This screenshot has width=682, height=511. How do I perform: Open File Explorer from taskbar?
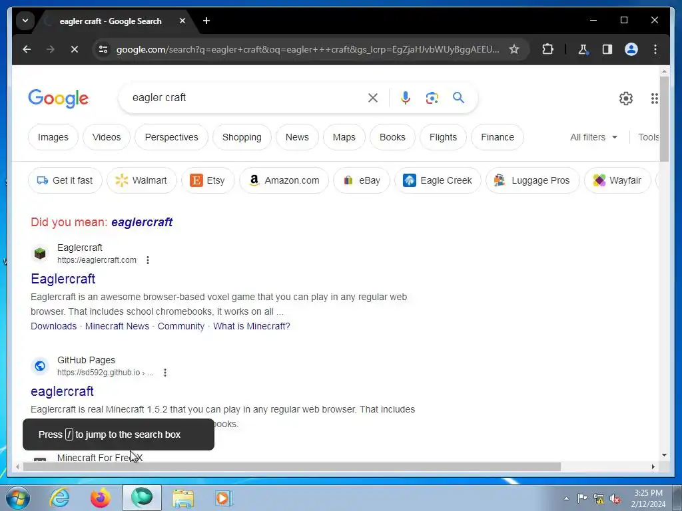coord(183,498)
